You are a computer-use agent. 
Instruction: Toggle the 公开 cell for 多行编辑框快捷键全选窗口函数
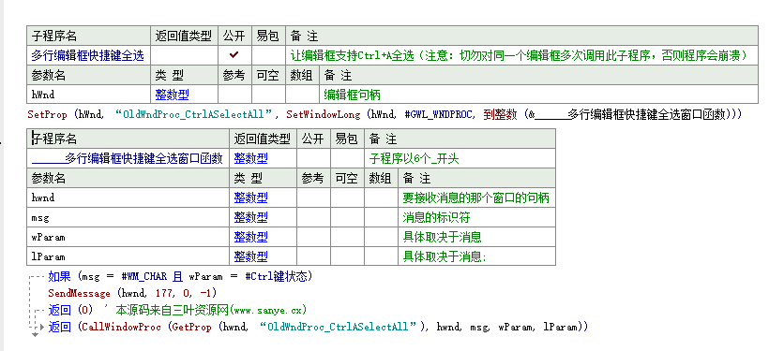click(x=313, y=158)
